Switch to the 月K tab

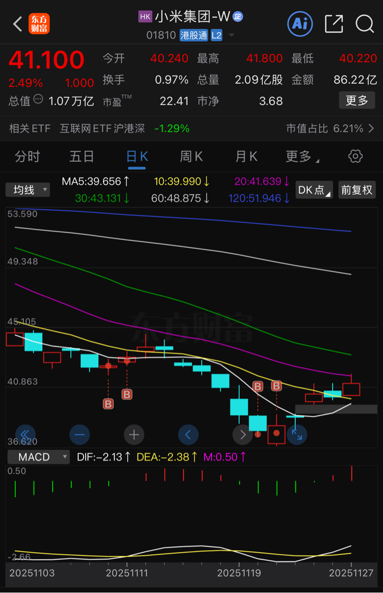[246, 156]
